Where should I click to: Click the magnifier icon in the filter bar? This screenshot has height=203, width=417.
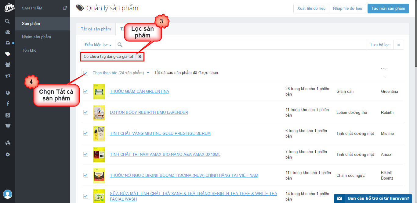coord(120,45)
